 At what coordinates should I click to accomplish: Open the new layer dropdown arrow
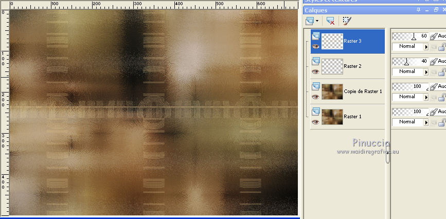[x=317, y=21]
